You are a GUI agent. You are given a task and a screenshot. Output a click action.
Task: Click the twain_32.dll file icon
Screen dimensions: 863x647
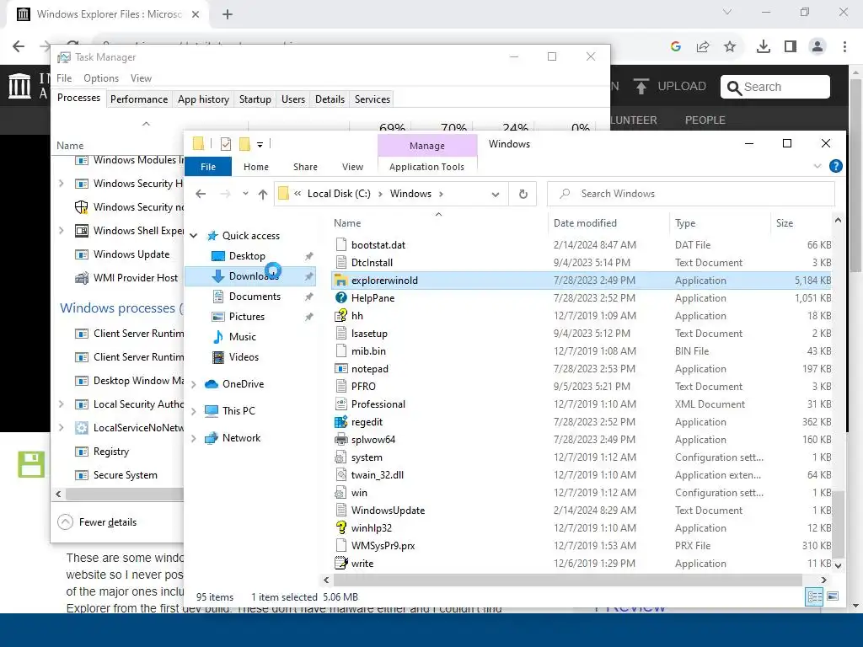point(340,475)
